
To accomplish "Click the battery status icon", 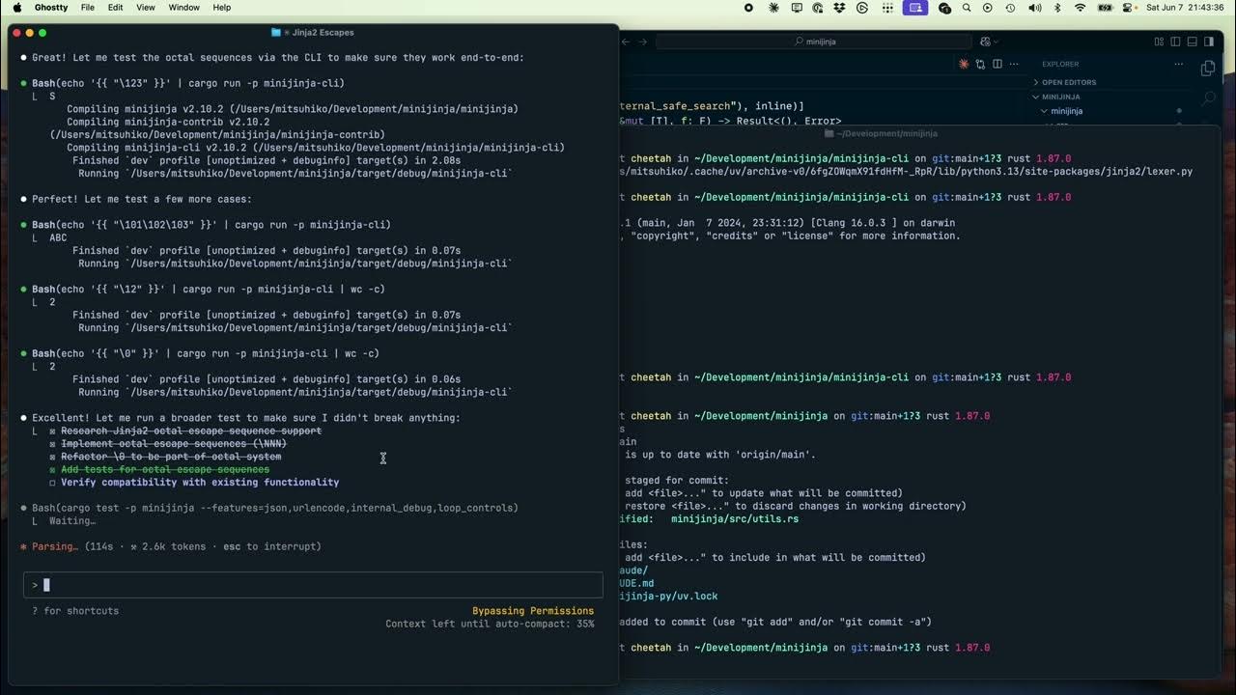I will pos(1105,7).
